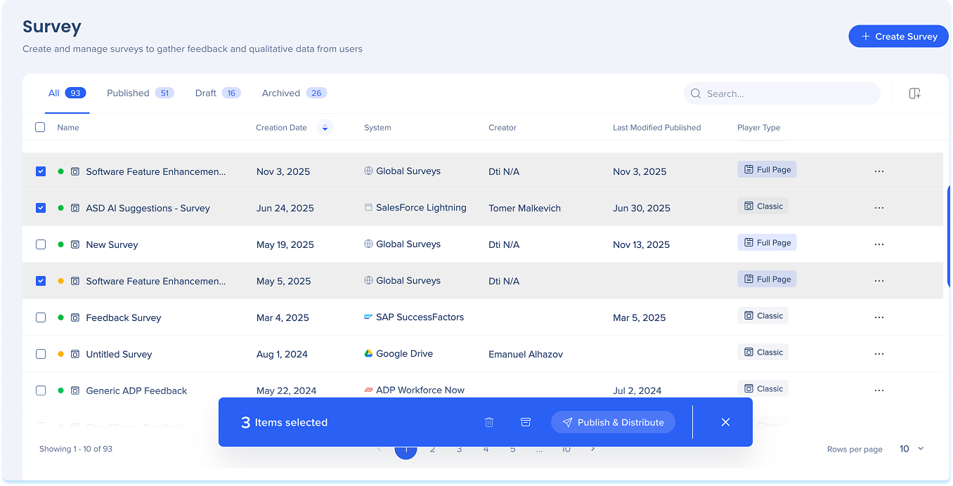Viewport: 953px width, 486px height.
Task: Click the archive icon in selection bar
Action: pos(525,422)
